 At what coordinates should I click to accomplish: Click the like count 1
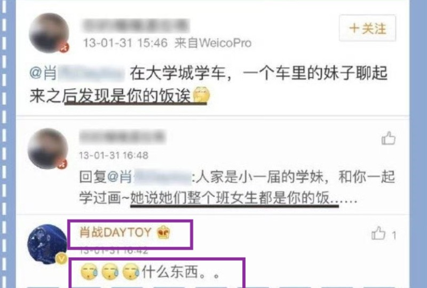pyautogui.click(x=394, y=235)
